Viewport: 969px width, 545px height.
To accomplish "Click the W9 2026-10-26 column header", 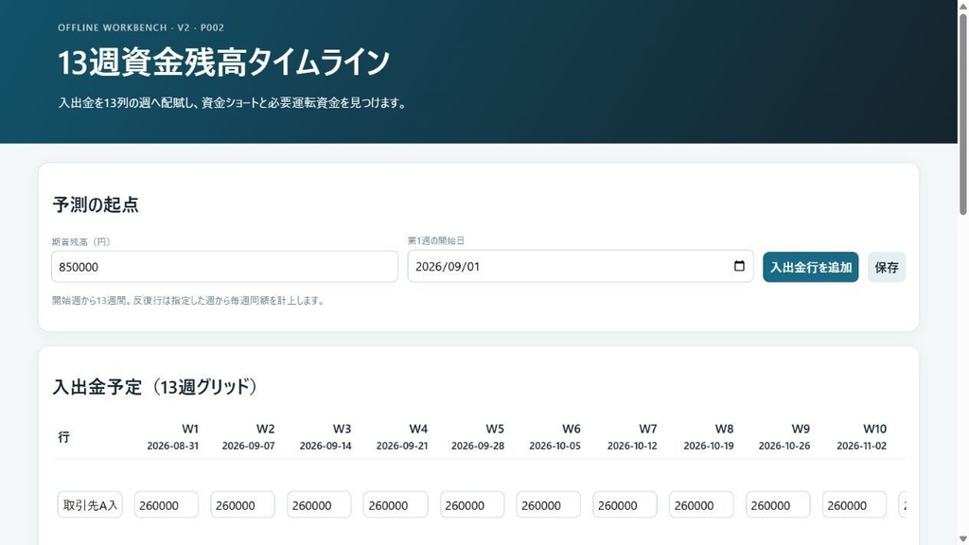I will [784, 437].
